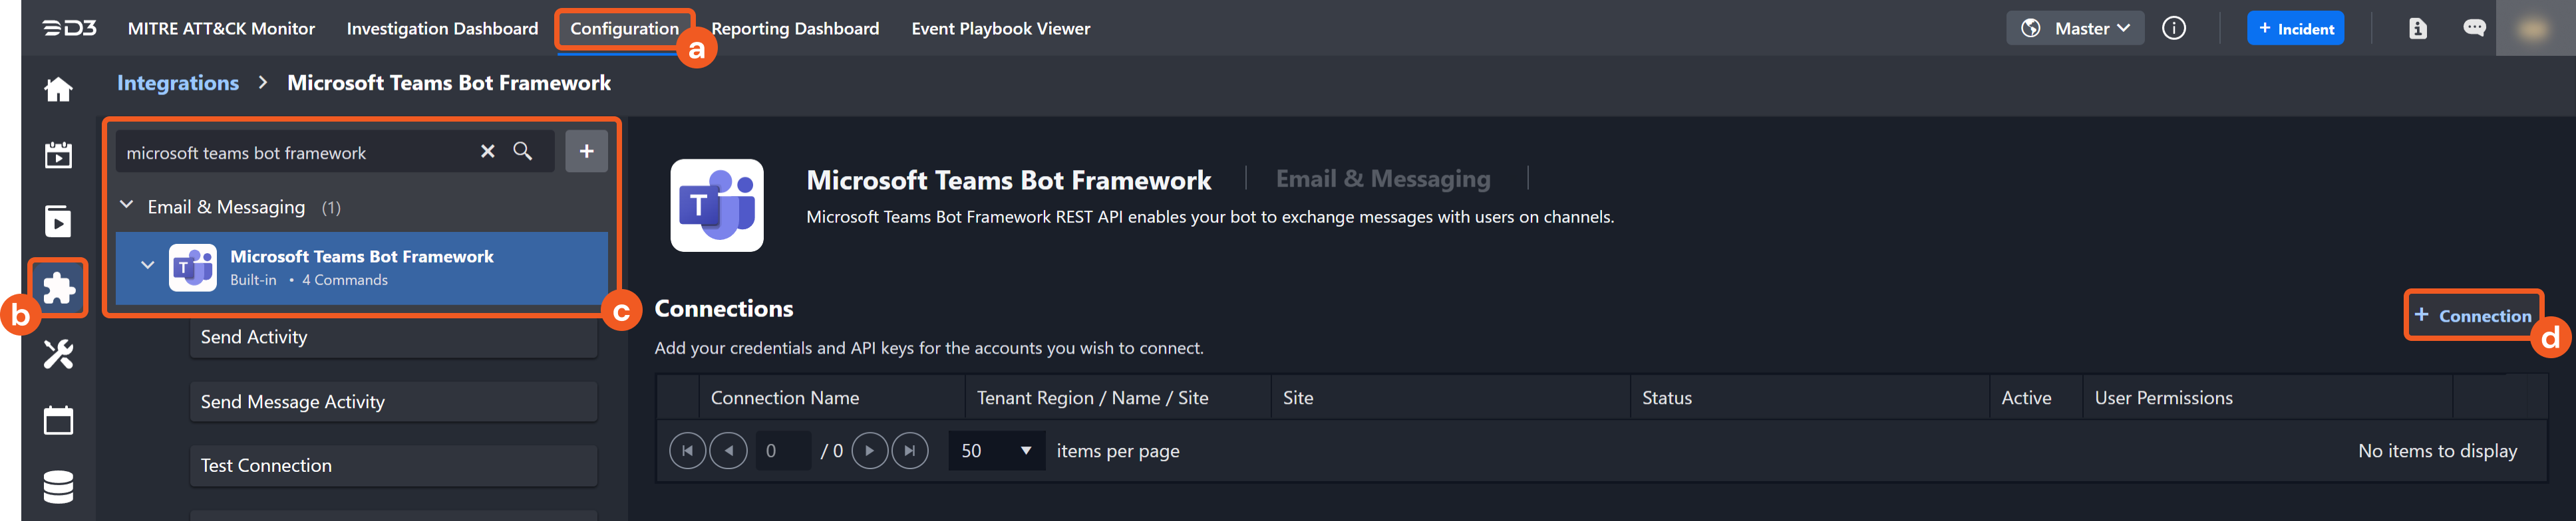Open the Master site dropdown
Screen dimensions: 2576x521
[x=2075, y=28]
